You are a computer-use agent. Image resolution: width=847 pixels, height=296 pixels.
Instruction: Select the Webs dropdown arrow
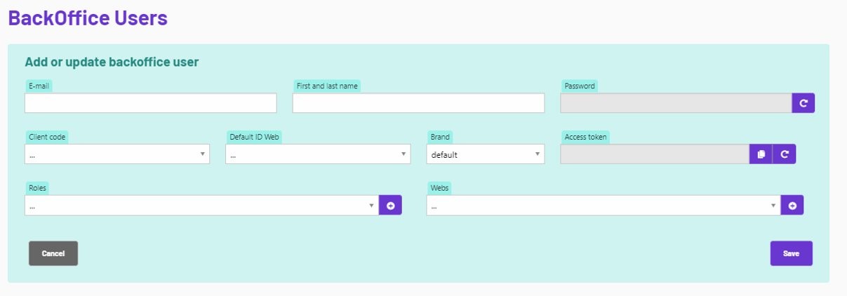point(773,206)
